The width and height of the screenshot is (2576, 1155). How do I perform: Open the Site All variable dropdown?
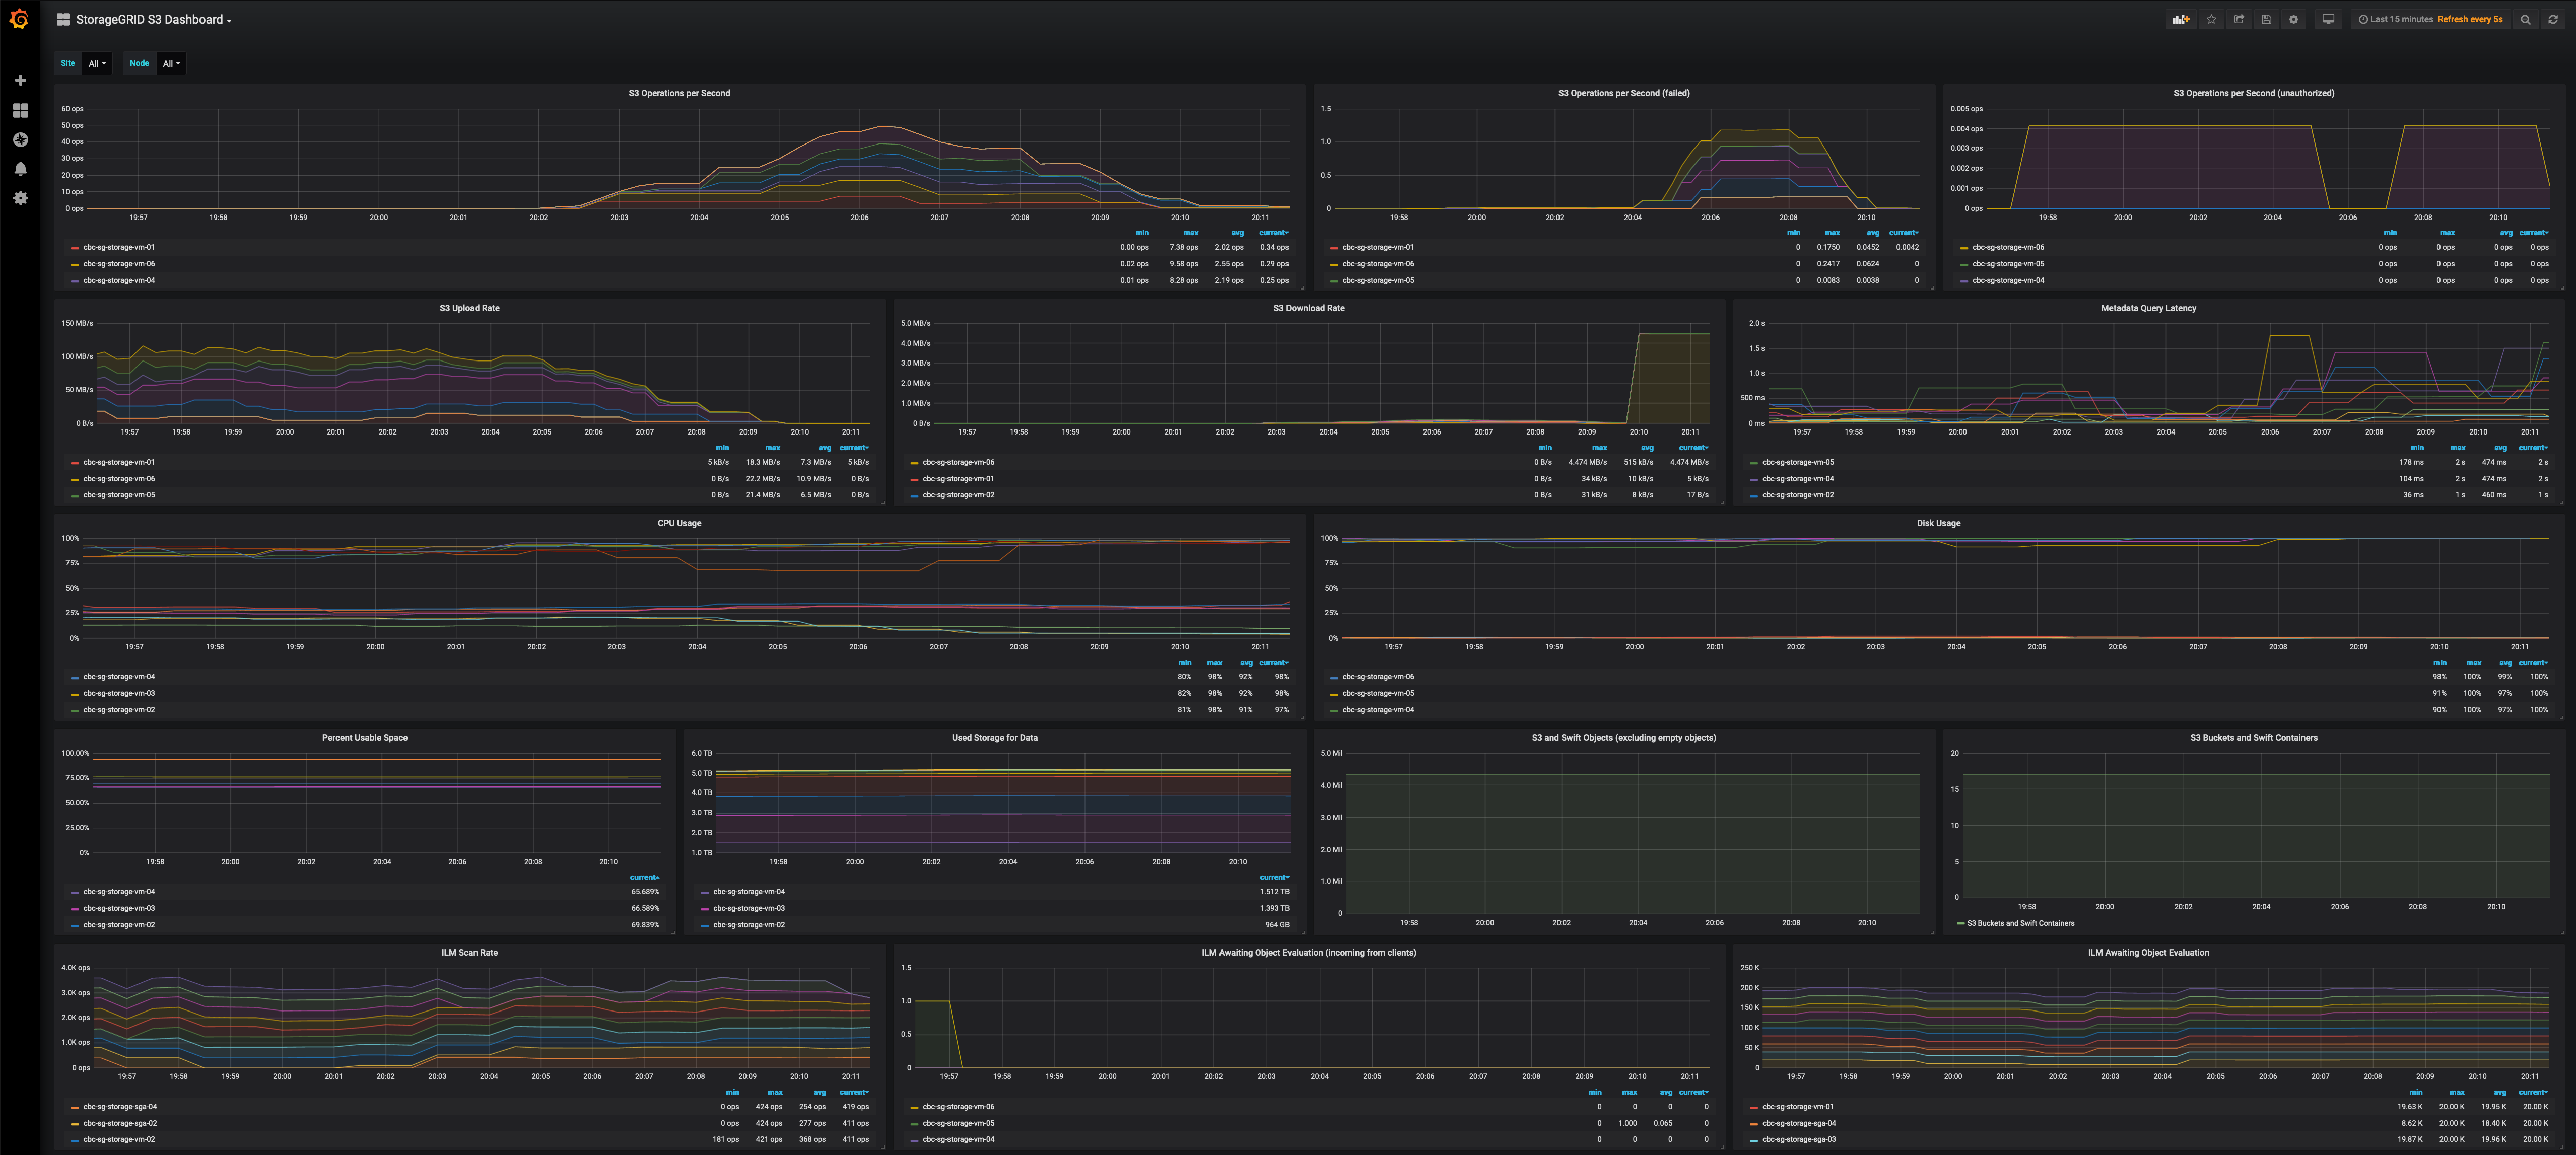pos(97,63)
